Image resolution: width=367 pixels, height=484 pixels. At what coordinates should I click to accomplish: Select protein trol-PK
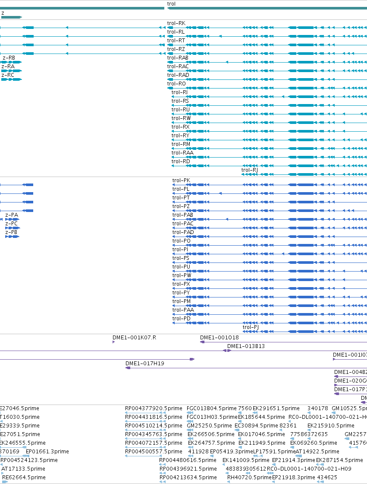pyautogui.click(x=181, y=180)
